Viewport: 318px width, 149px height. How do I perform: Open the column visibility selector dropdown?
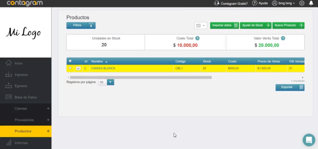click(200, 25)
